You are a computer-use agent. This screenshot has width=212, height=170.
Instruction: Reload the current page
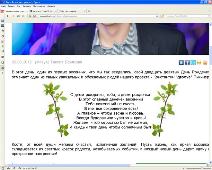tap(18, 16)
